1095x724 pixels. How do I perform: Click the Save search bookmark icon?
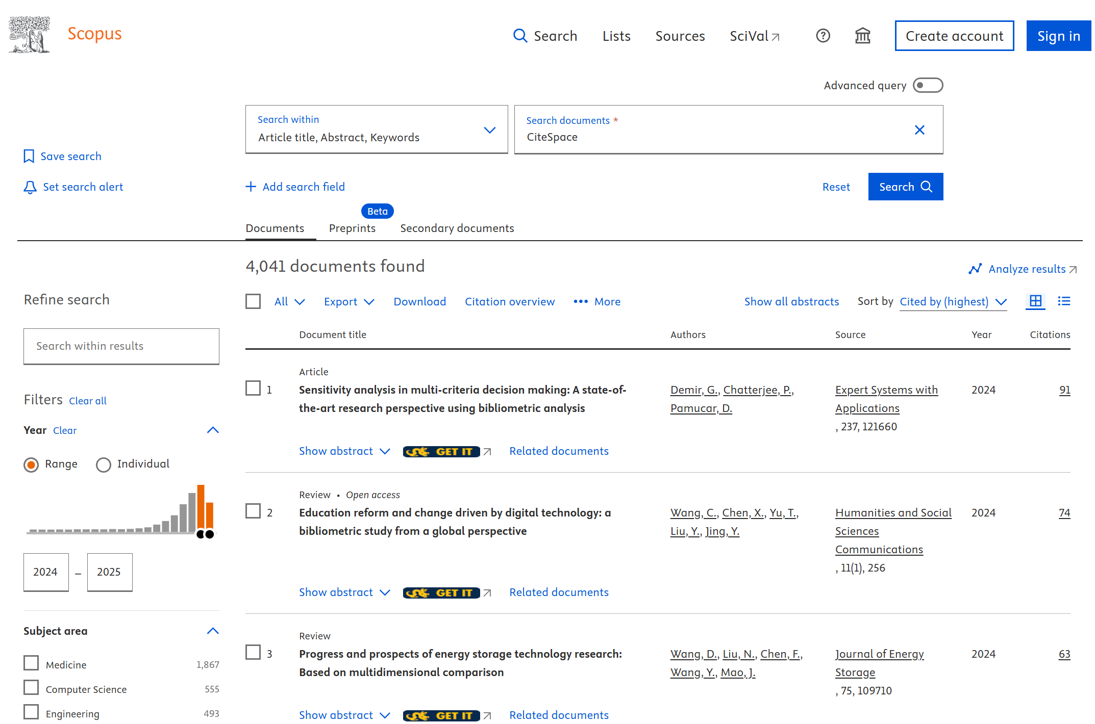[x=29, y=157]
